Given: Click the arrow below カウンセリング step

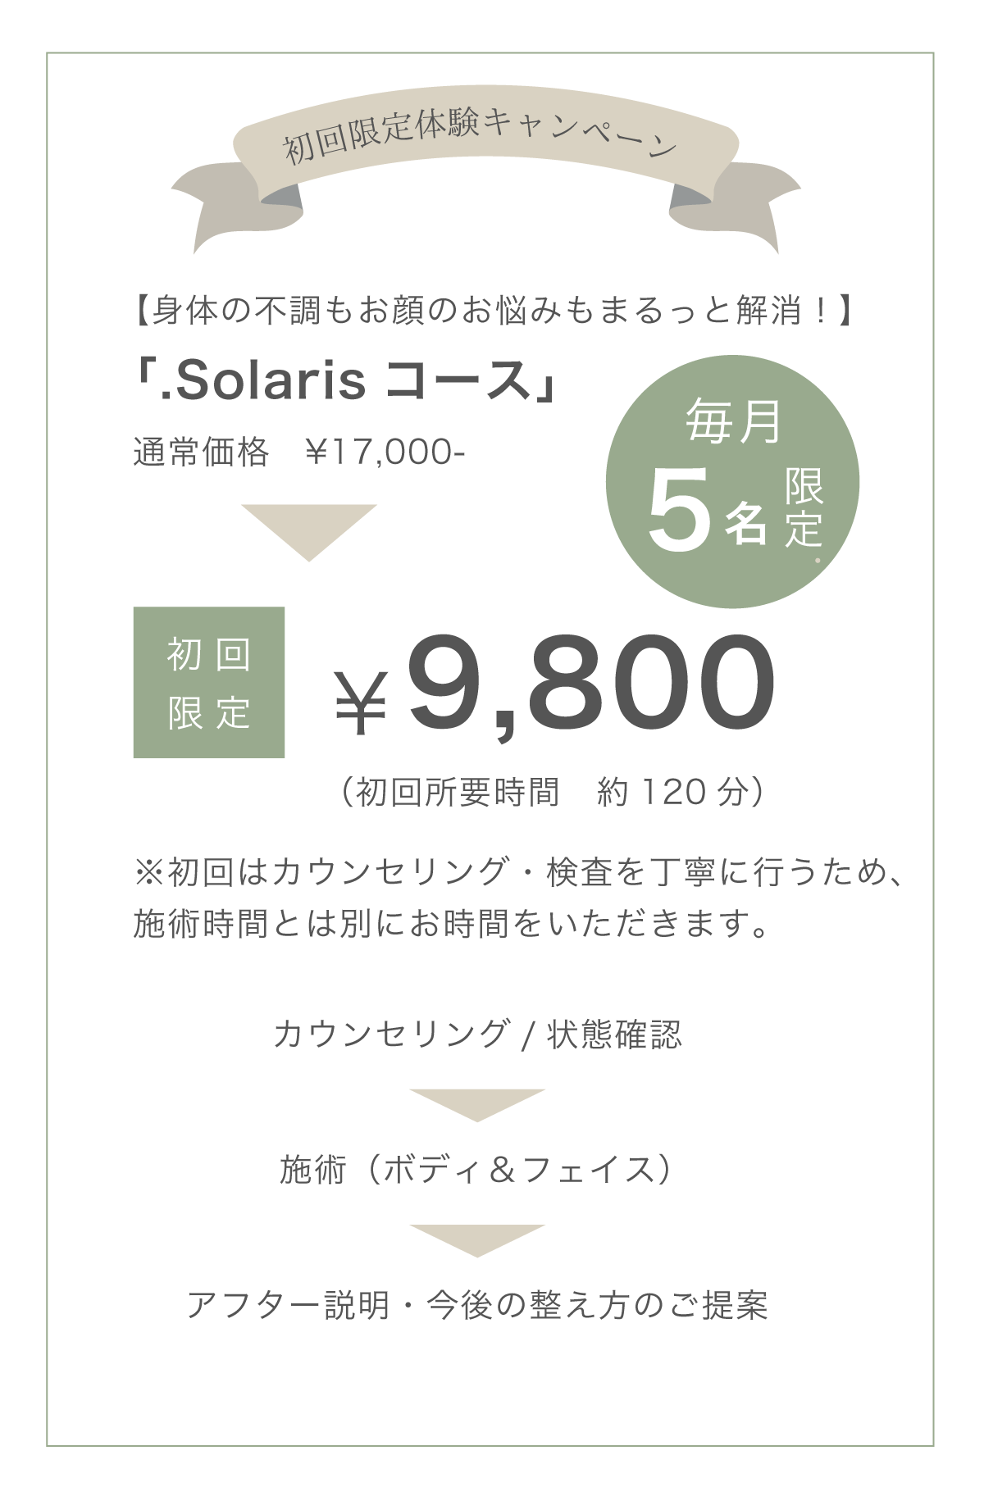Looking at the screenshot, I should 477,1103.
